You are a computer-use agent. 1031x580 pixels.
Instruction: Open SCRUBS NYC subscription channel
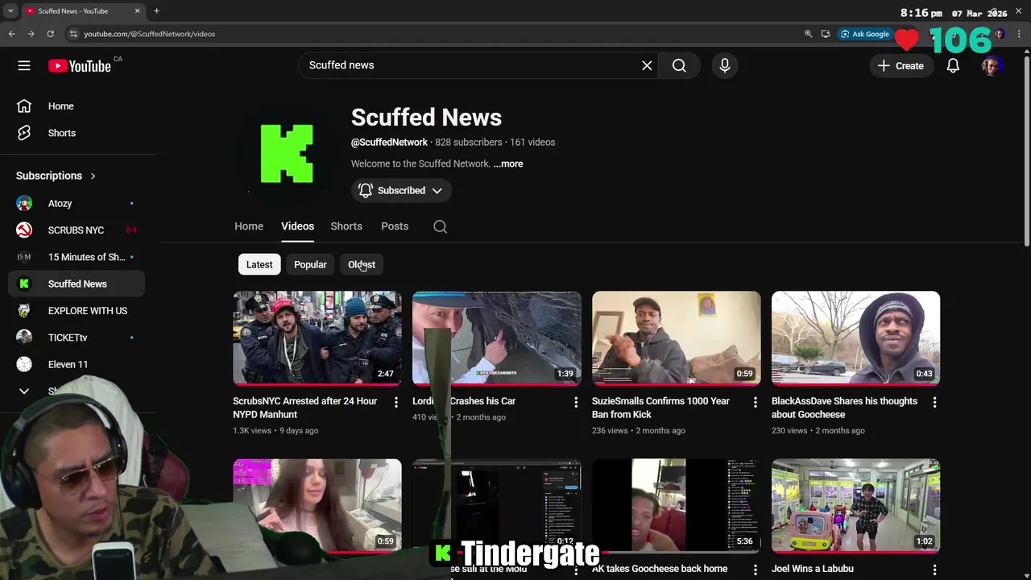(x=77, y=230)
